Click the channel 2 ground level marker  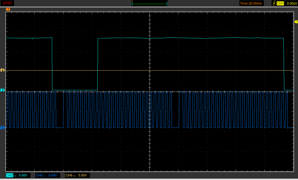click(x=3, y=90)
